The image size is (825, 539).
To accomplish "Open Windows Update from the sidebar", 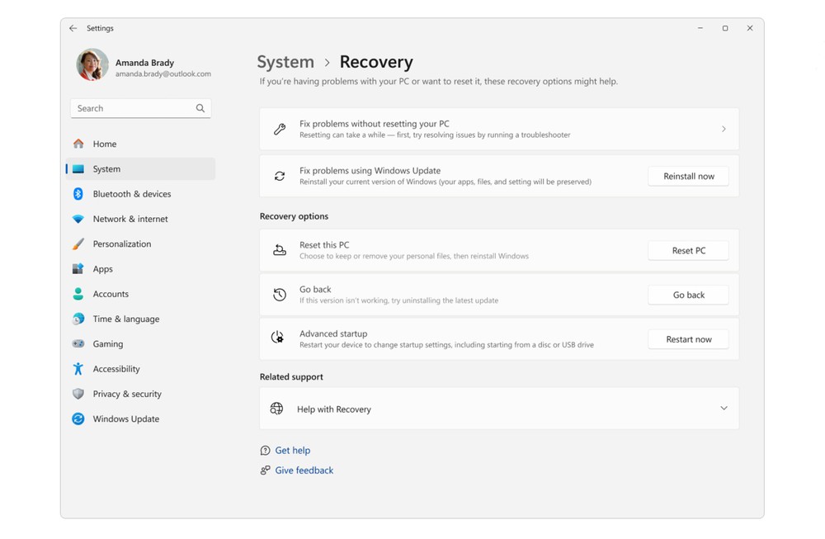I will (x=140, y=419).
